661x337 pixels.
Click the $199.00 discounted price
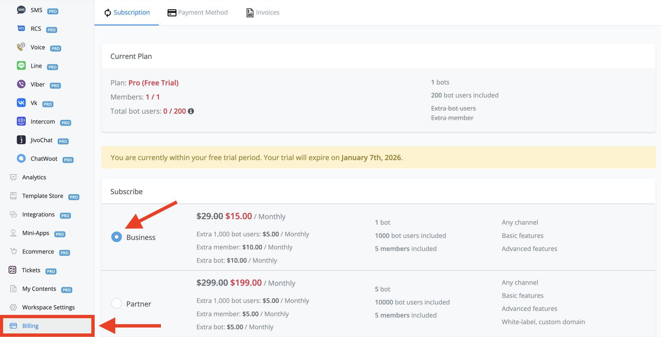pyautogui.click(x=246, y=283)
